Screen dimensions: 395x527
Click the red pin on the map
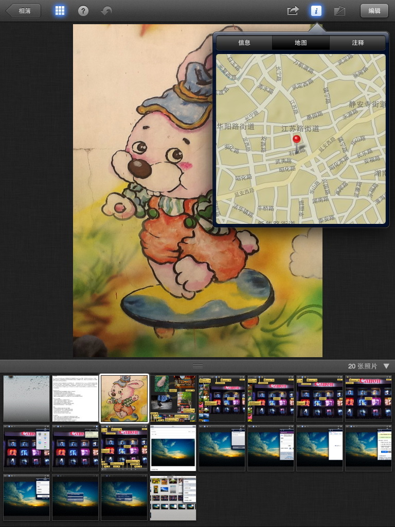[296, 140]
